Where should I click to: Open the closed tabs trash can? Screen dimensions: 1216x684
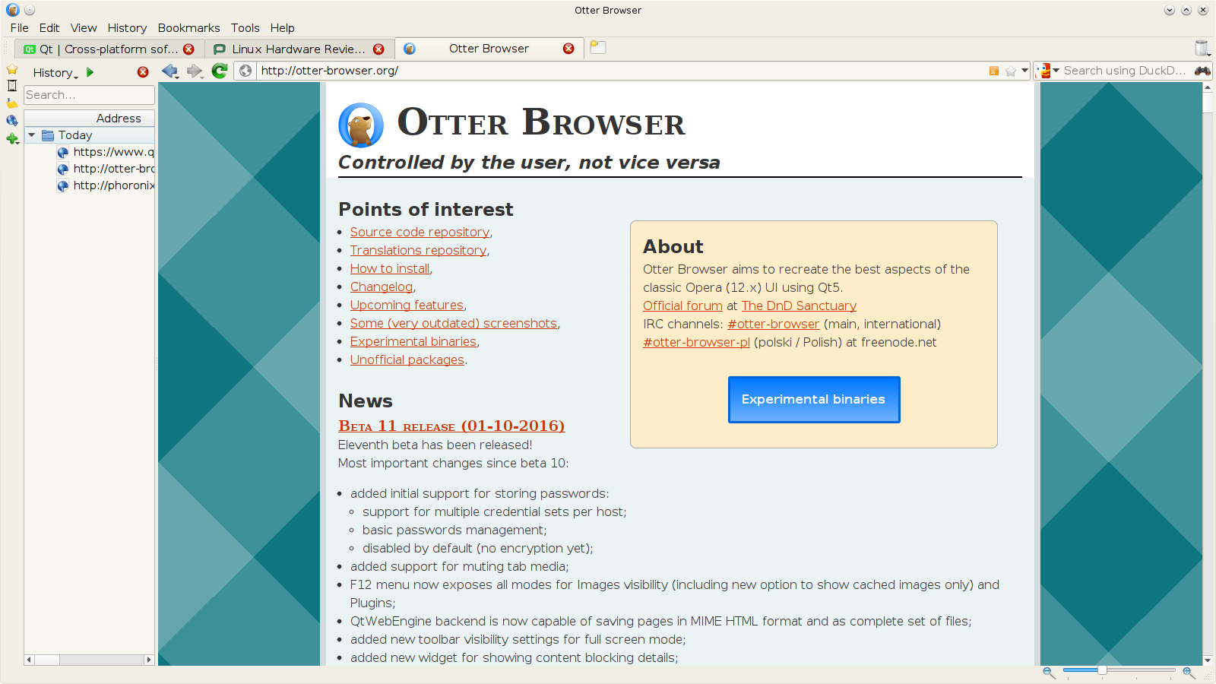[x=1202, y=48]
